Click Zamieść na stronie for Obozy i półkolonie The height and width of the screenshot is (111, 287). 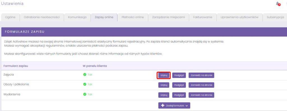point(201,85)
